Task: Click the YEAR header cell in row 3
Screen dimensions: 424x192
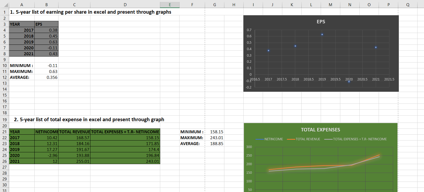Action: pos(22,24)
